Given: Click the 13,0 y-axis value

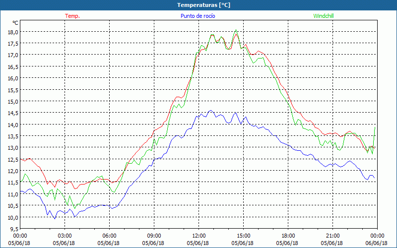Looking at the screenshot, I should (13, 148).
